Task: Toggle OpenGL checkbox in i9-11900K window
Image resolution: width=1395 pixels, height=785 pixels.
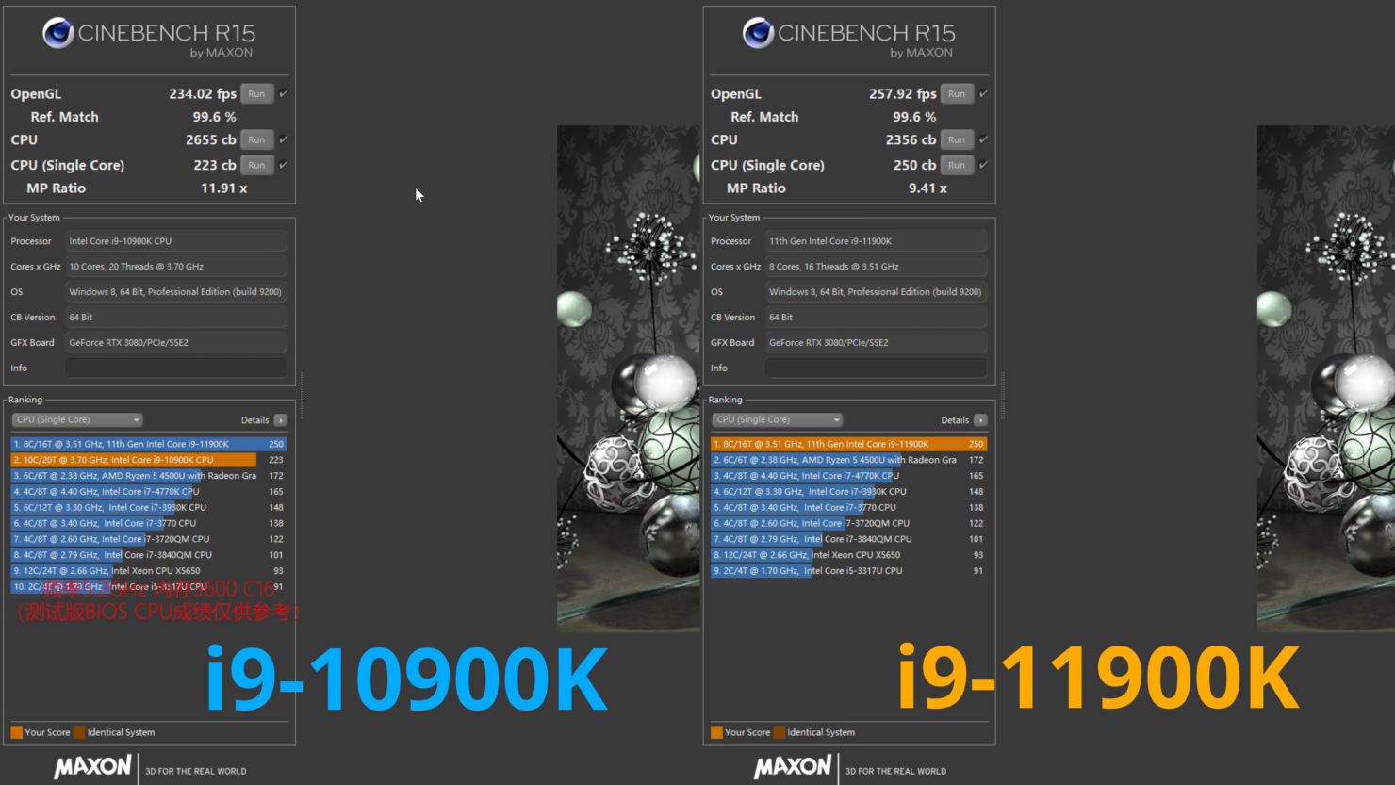Action: (984, 93)
